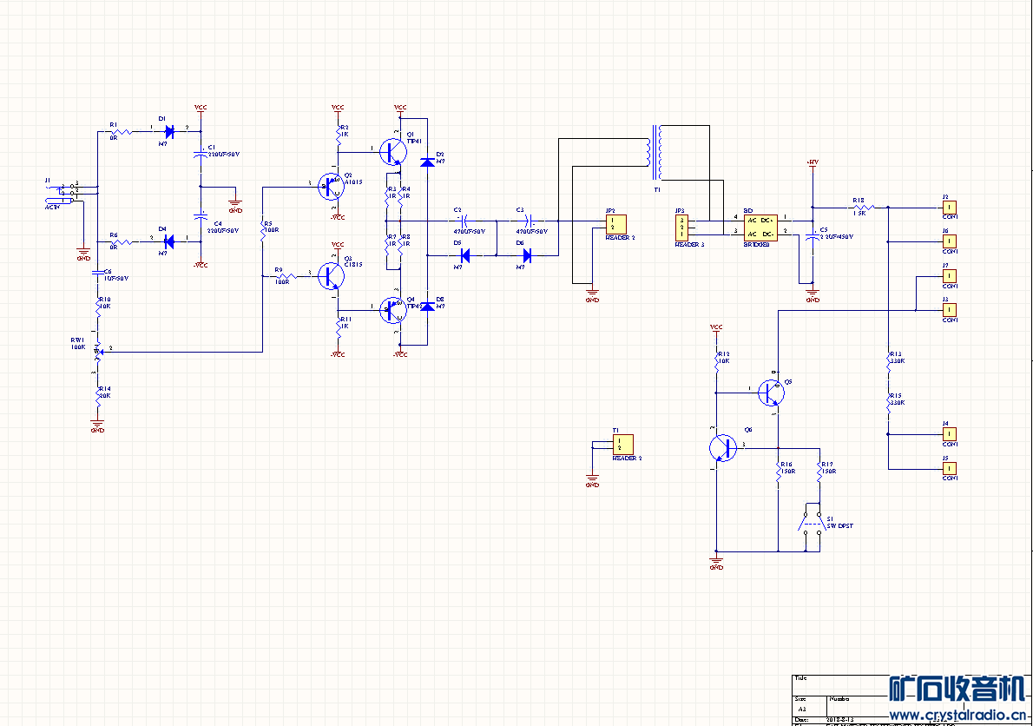The width and height of the screenshot is (1033, 726).
Task: Click the J5 CON1 connector pad
Action: (950, 468)
